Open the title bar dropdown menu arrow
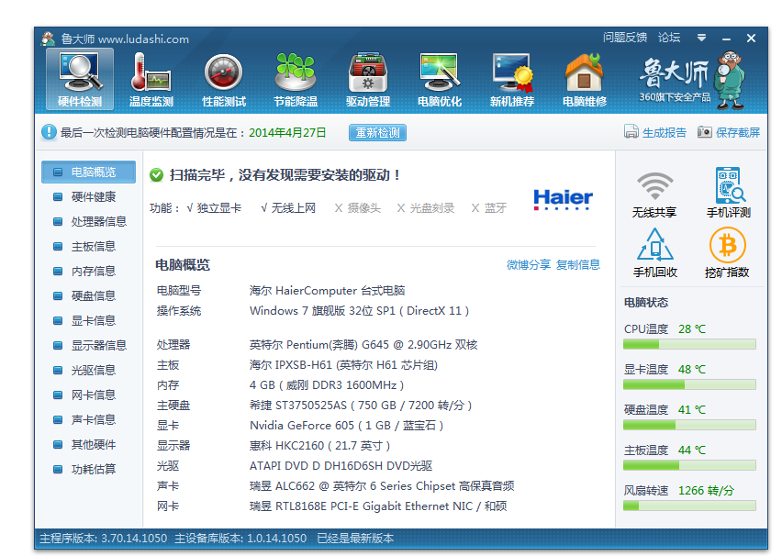 click(702, 39)
